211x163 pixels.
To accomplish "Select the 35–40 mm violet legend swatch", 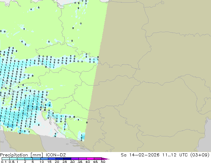I will click(82, 159).
